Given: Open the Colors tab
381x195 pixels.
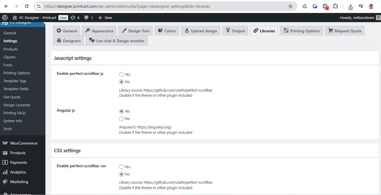Looking at the screenshot, I should tap(167, 31).
